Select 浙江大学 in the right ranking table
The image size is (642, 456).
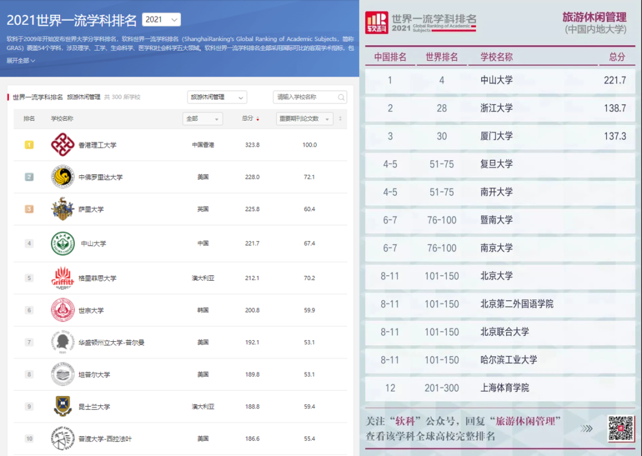[496, 108]
